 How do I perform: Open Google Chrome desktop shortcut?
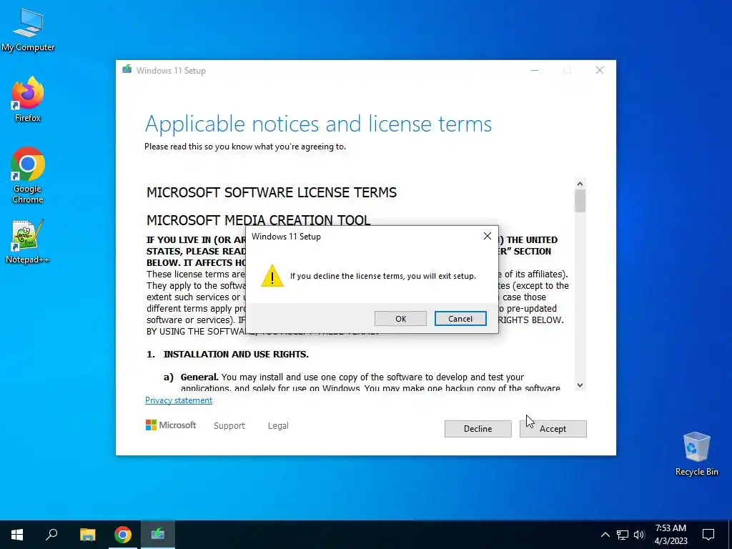[28, 175]
